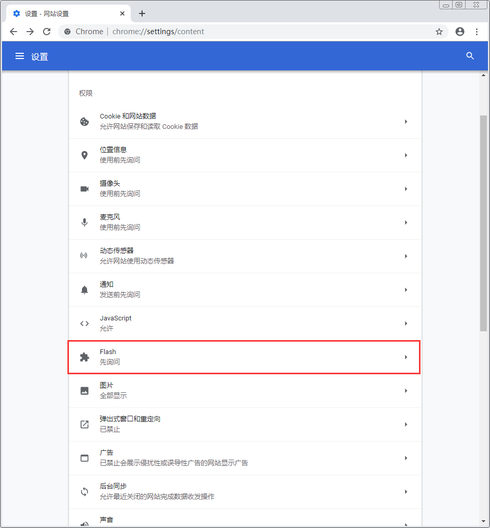Expand the 后台同步 row chevron

point(406,491)
